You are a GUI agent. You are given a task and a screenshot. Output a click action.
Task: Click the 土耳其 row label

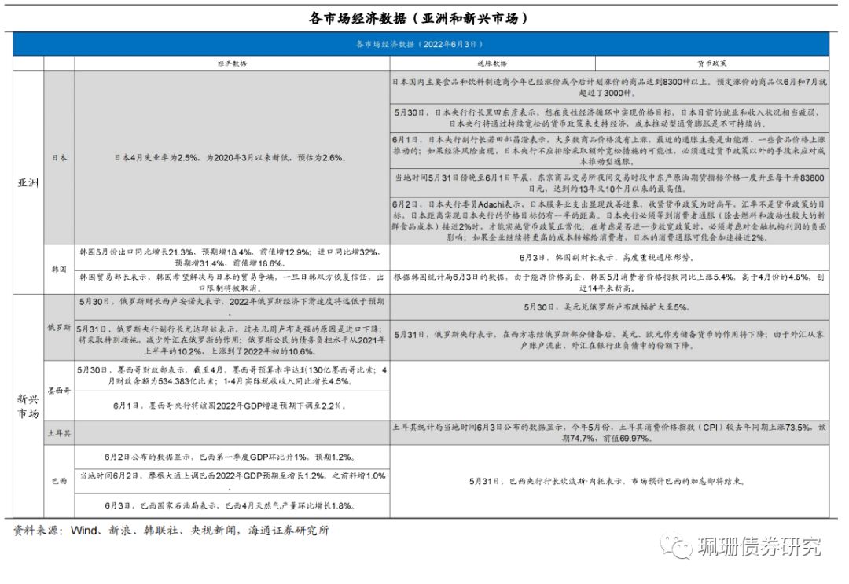[60, 433]
